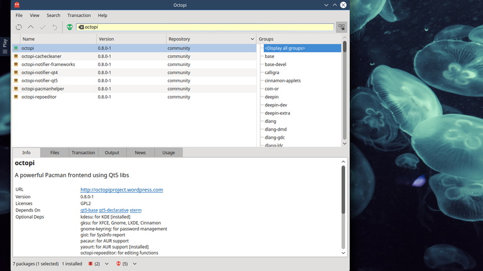Open the Help menu
The image size is (483, 271).
click(x=102, y=15)
